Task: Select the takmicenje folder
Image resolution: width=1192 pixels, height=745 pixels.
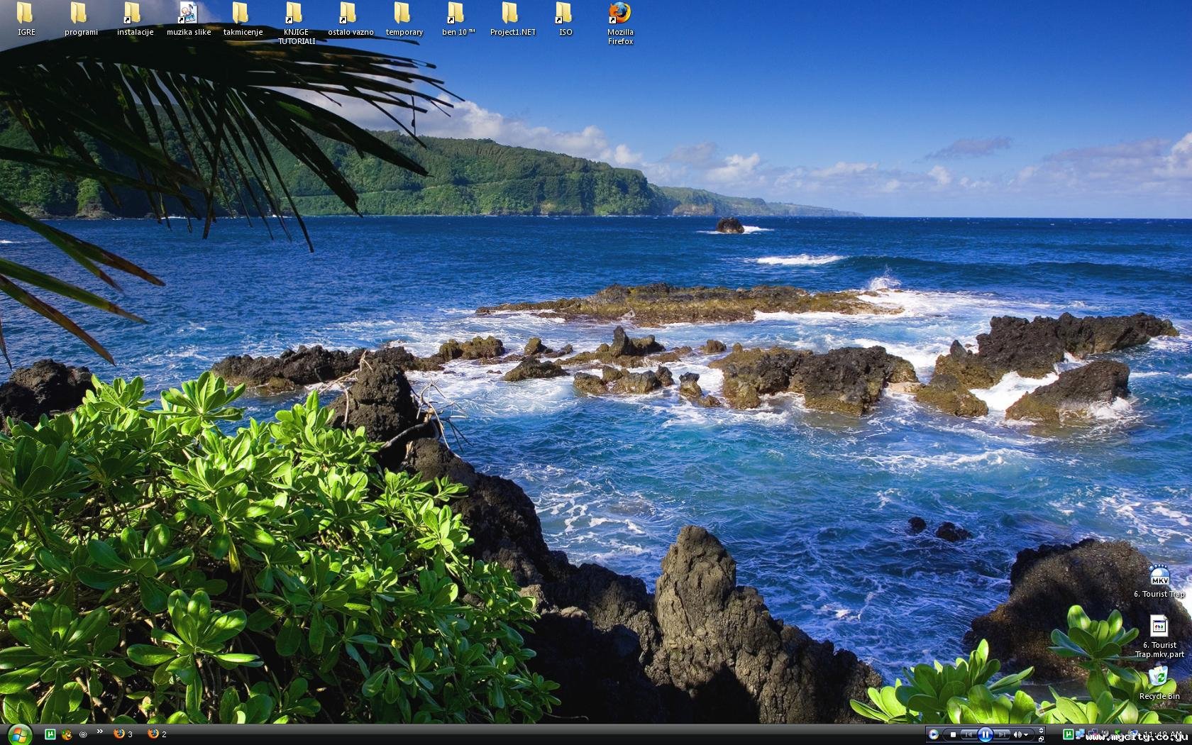Action: pyautogui.click(x=243, y=19)
